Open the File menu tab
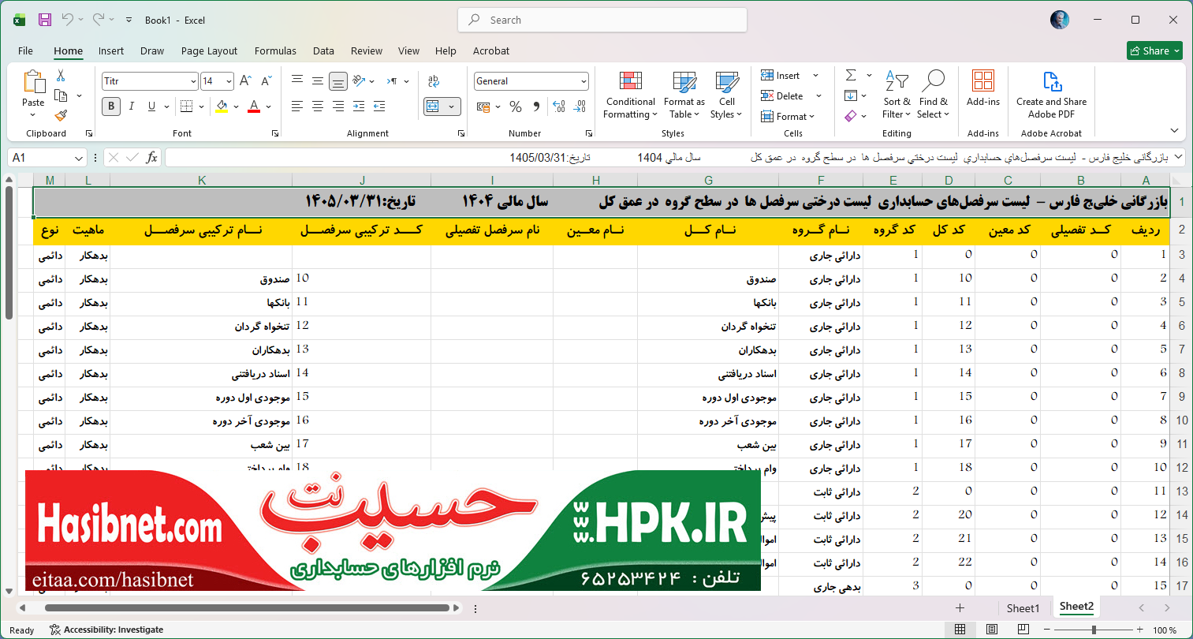Screen dimensions: 1193x639 (x=25, y=50)
